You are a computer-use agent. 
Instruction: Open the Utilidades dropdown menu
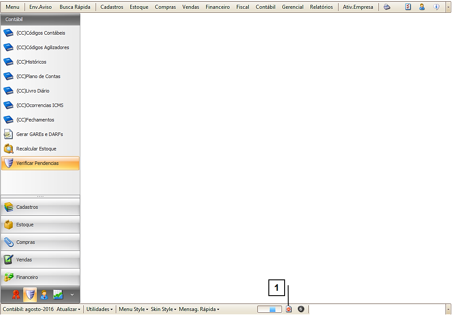(99, 309)
